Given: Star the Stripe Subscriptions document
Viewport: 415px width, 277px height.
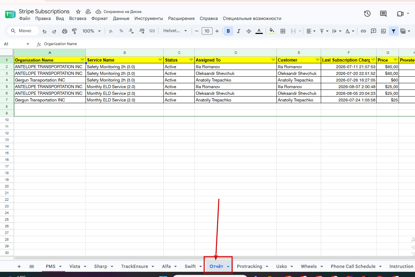Looking at the screenshot, I should coord(78,12).
